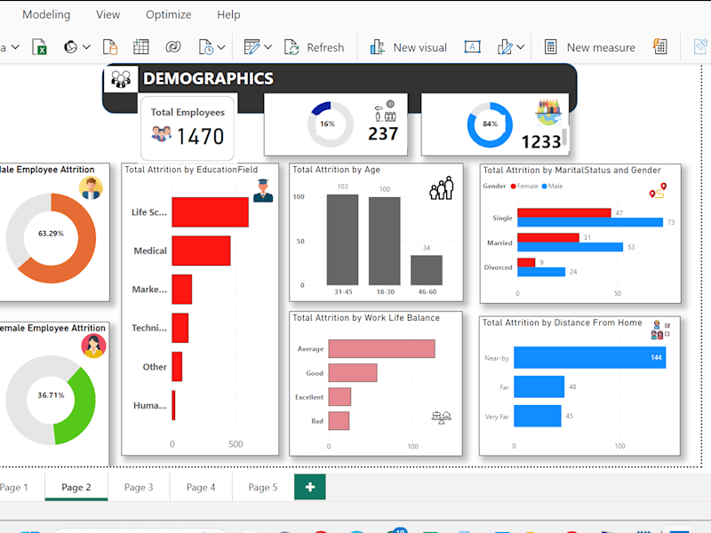Click the globe people icon above 1233
This screenshot has height=533, width=711.
click(x=548, y=113)
